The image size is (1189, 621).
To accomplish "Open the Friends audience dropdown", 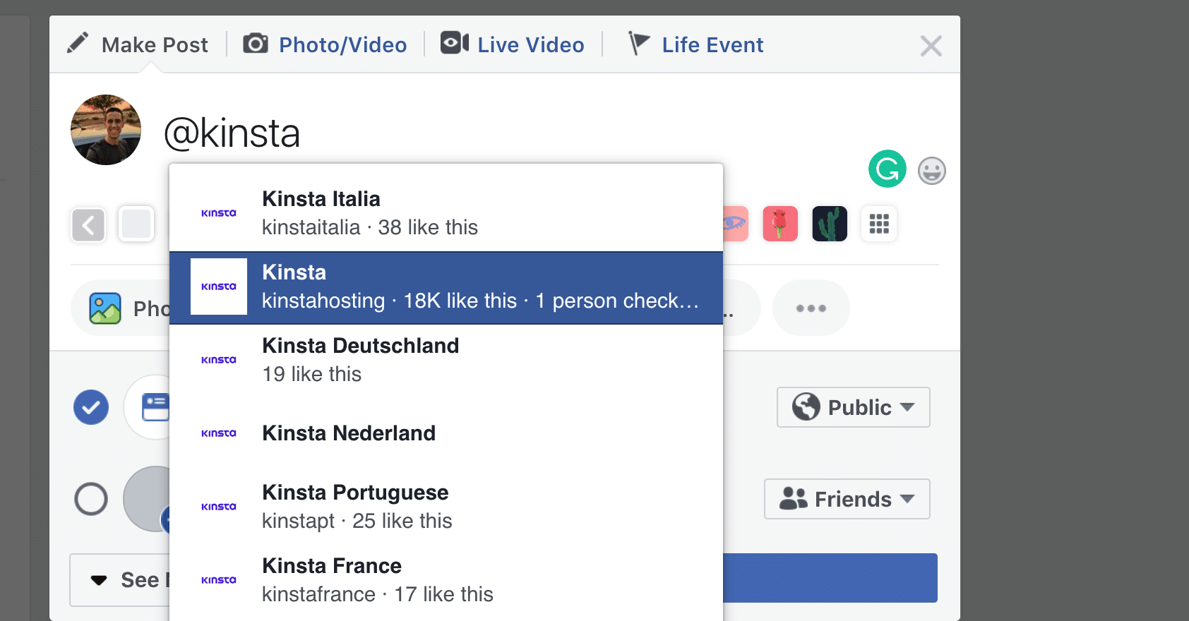I will (x=846, y=499).
